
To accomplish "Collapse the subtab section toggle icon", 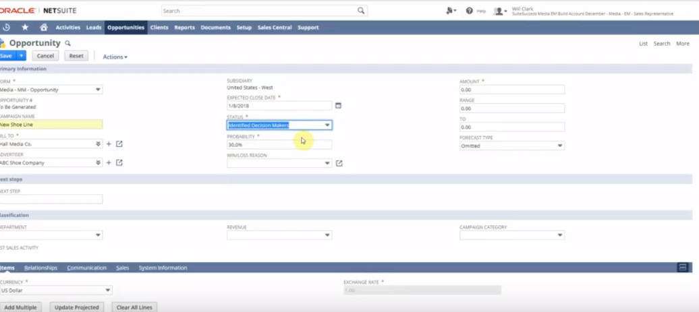I will click(682, 268).
